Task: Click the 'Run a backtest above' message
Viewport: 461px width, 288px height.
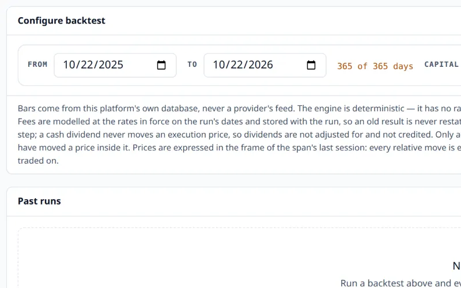Action: point(400,283)
